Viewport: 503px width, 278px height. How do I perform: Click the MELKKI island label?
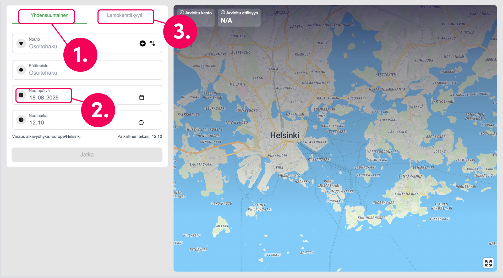[222, 226]
